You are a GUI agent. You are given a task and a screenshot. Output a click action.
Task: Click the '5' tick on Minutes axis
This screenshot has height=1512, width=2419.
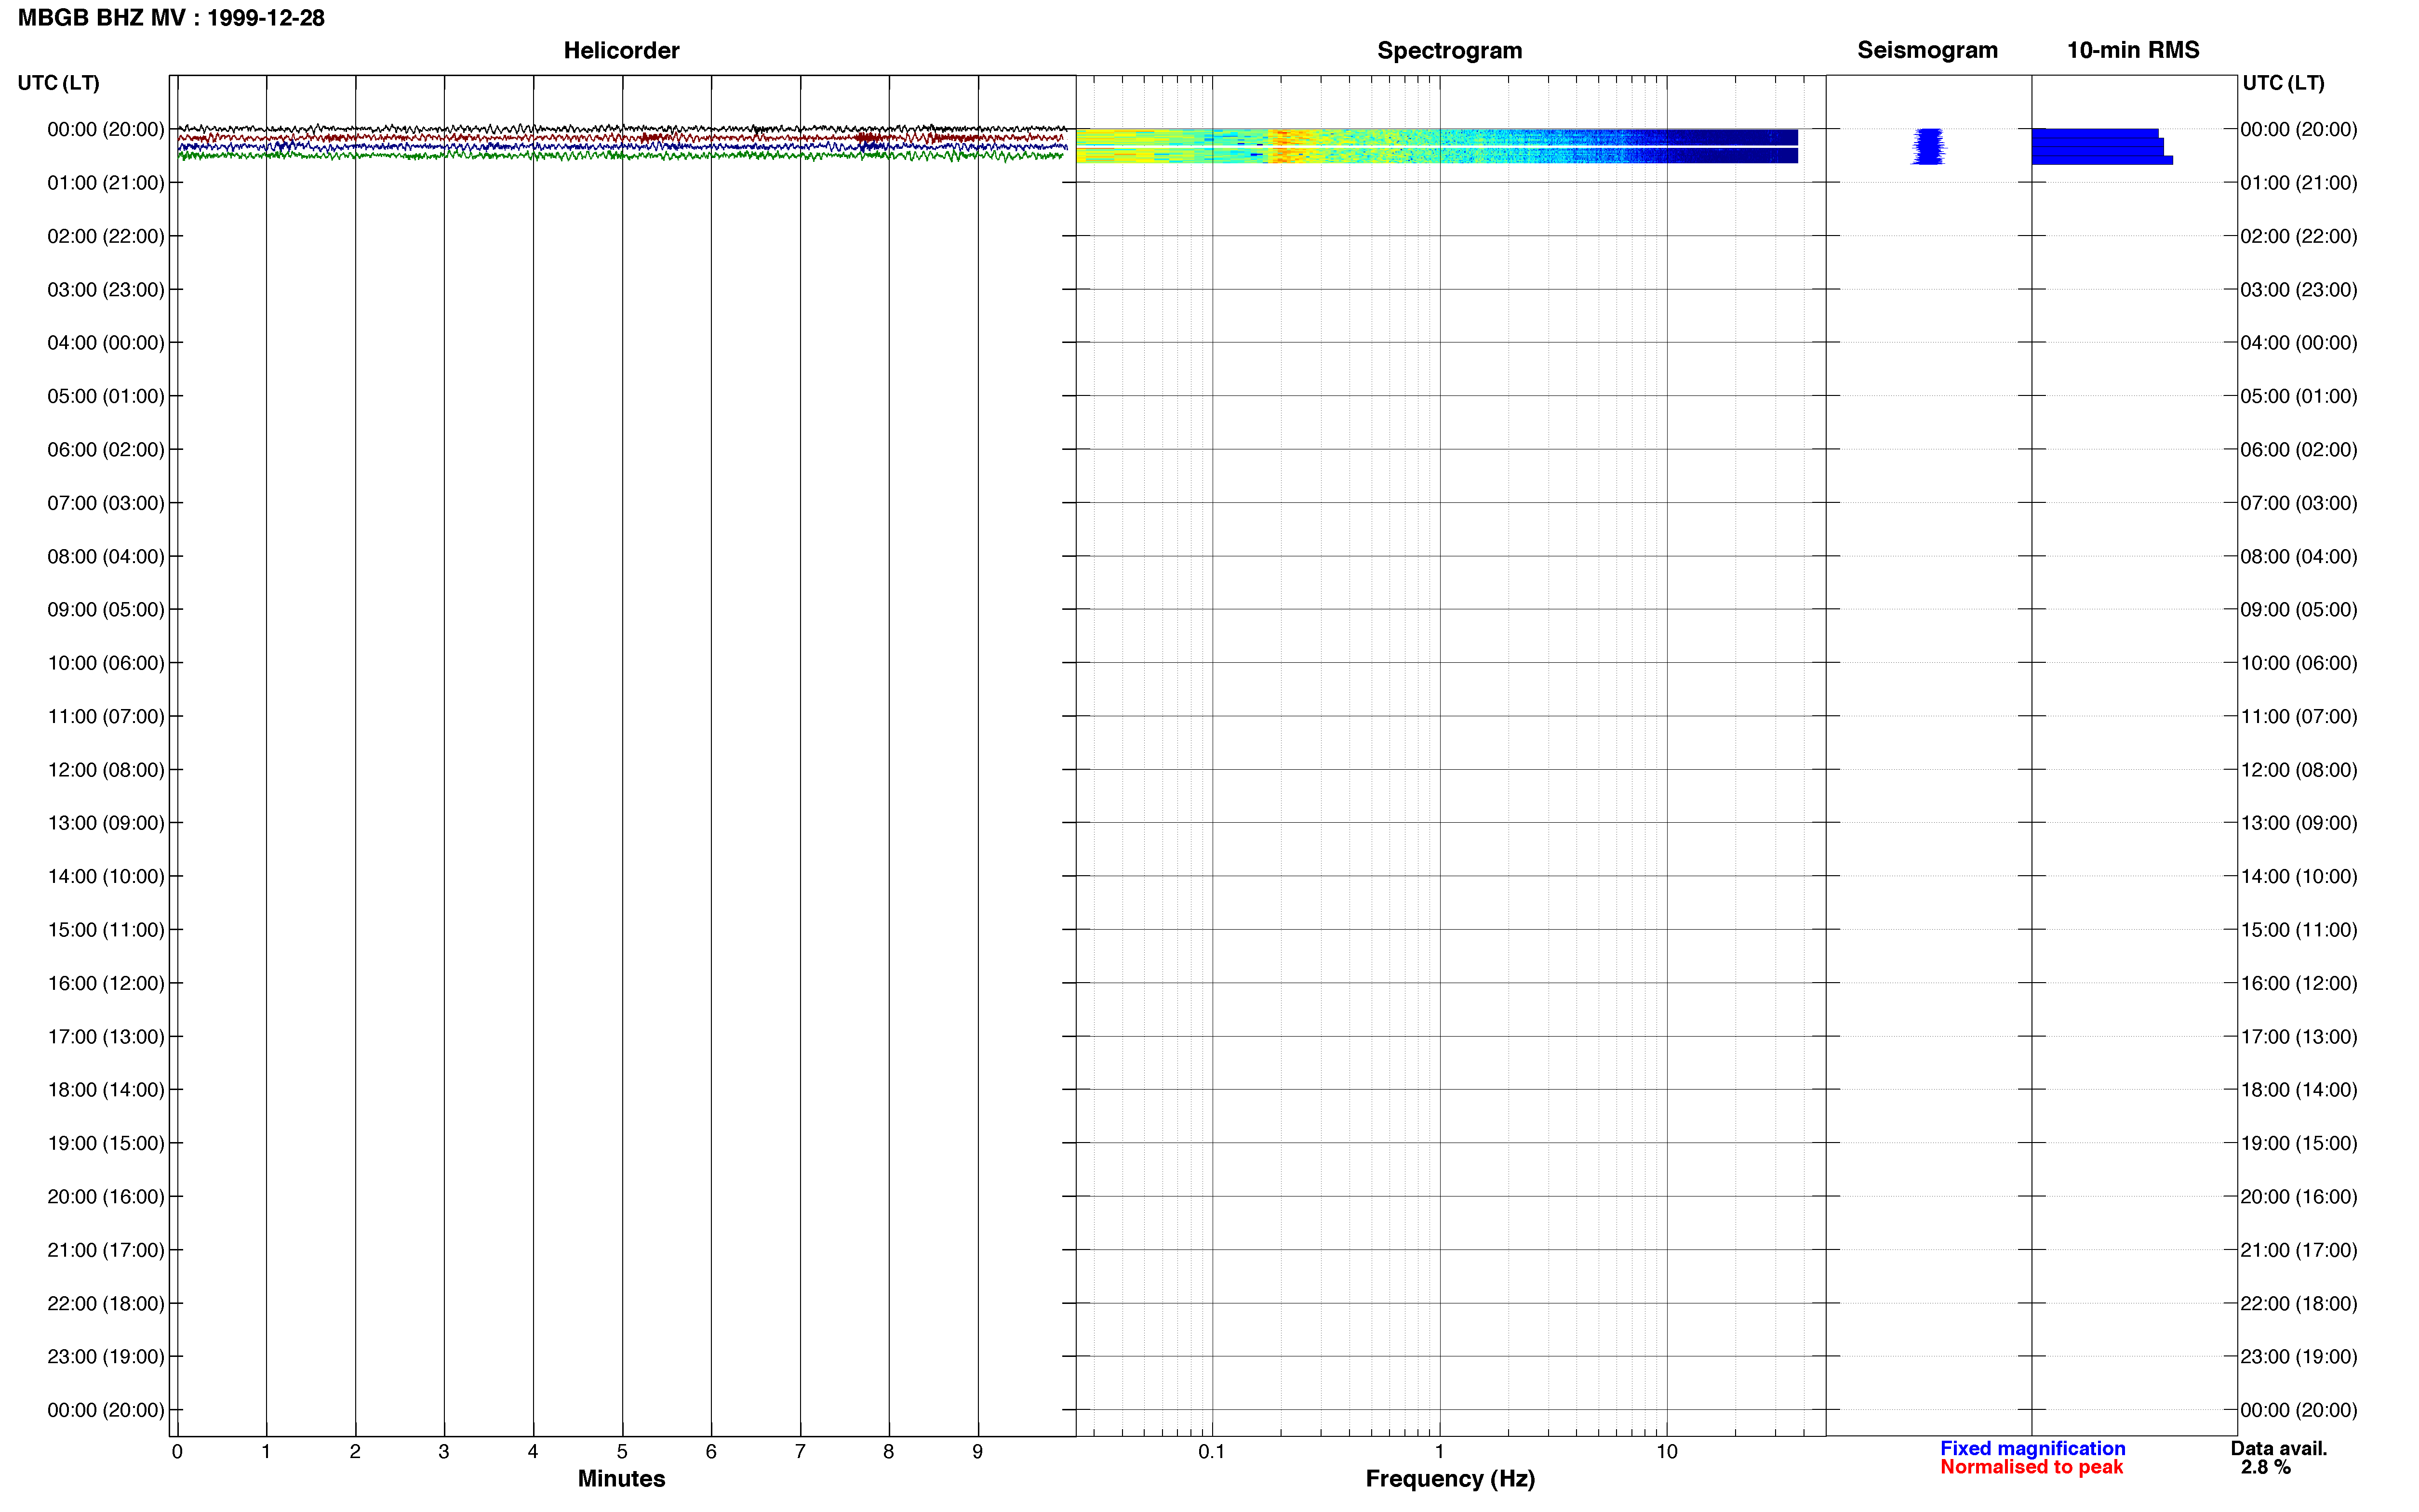coord(622,1451)
